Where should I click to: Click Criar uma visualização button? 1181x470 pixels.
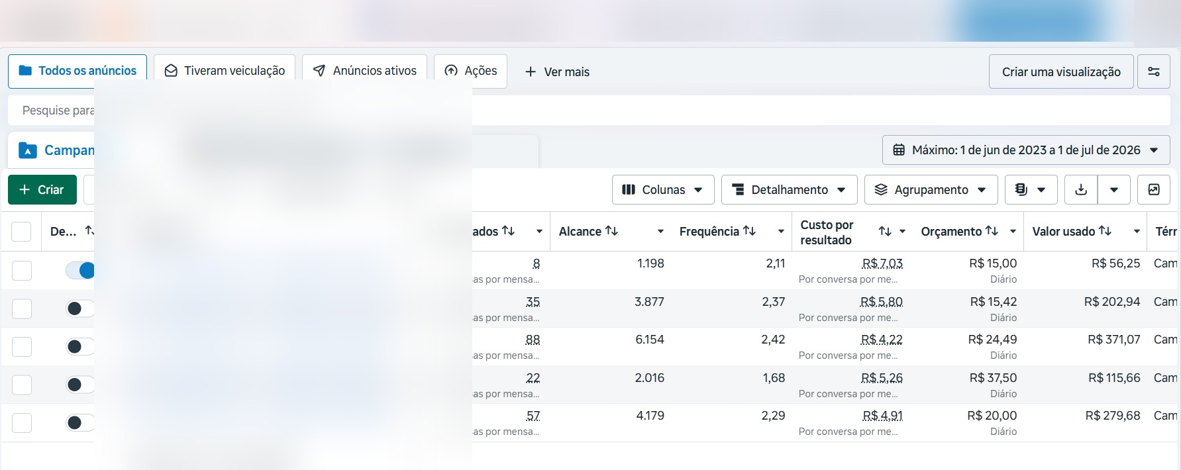(x=1061, y=71)
